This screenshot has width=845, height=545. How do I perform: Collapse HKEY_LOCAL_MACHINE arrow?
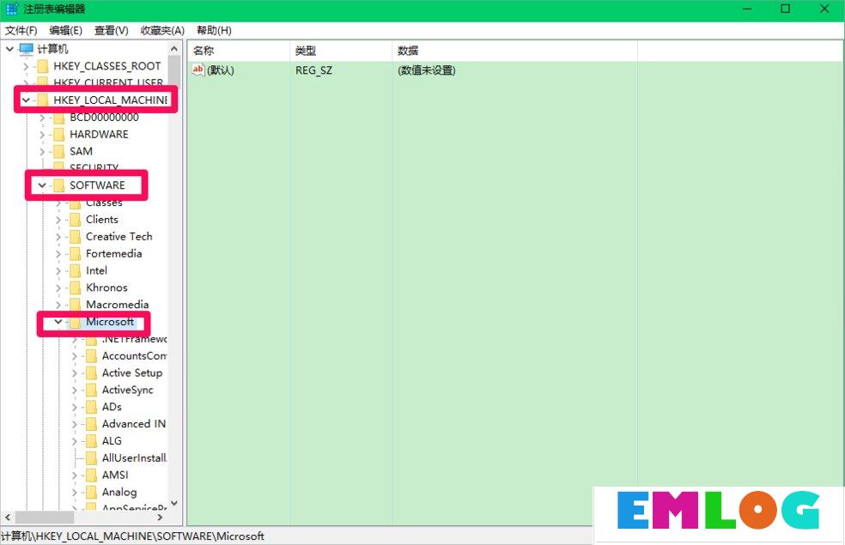tap(26, 100)
